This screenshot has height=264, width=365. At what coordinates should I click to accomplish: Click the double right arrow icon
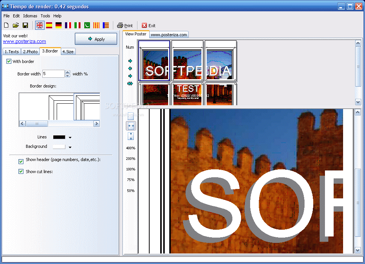pyautogui.click(x=130, y=83)
